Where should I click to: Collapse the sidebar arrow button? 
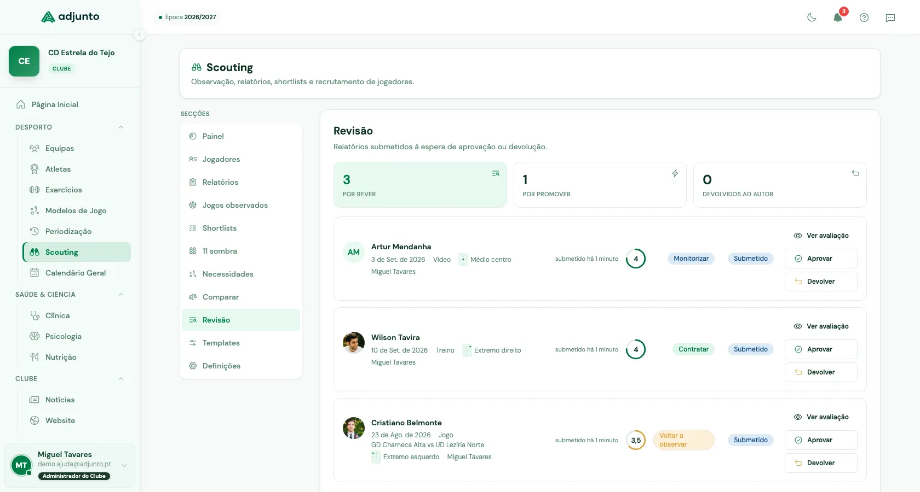(140, 35)
